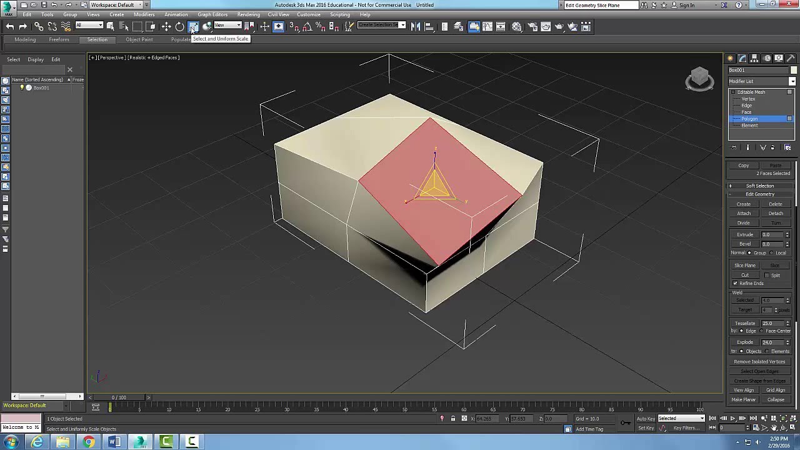This screenshot has height=450, width=800.
Task: Click the Make Planar button
Action: (x=744, y=399)
